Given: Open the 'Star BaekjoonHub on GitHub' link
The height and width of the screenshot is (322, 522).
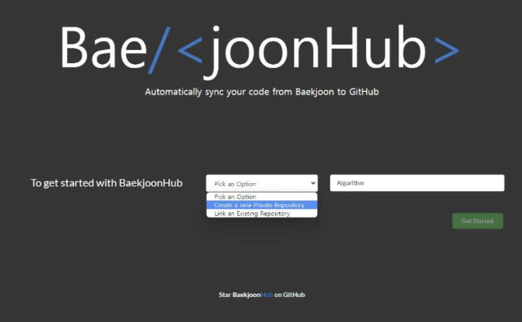Looking at the screenshot, I should [x=262, y=295].
